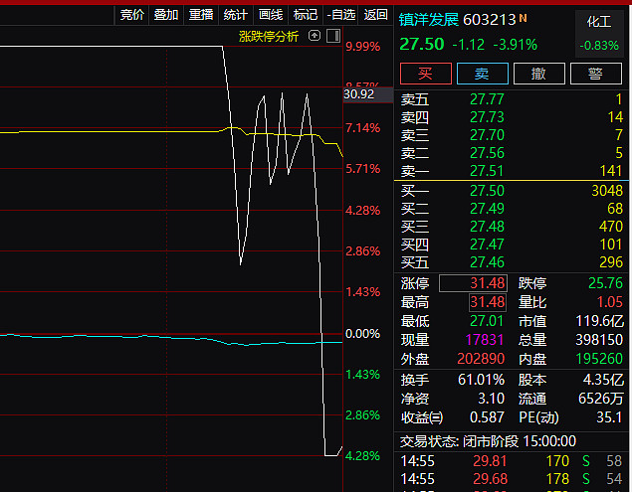Open 涨跌停分析 limit analysis link

coord(269,37)
